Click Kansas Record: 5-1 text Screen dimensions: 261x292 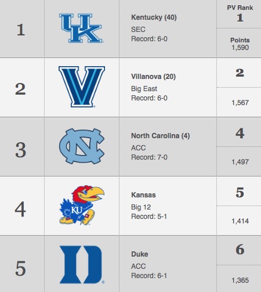pyautogui.click(x=149, y=217)
